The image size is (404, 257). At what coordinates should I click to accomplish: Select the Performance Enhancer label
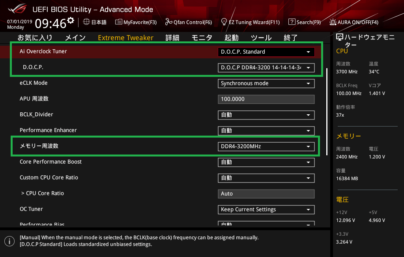(x=48, y=130)
